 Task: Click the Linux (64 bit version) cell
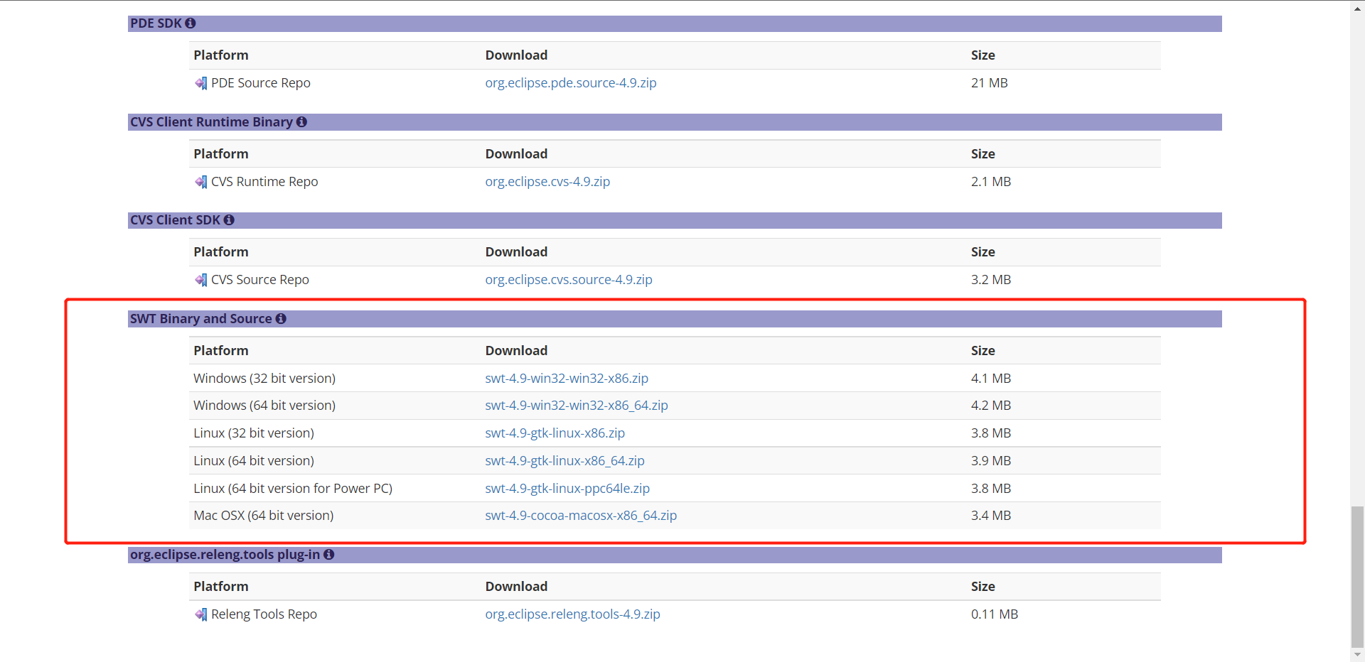(254, 461)
